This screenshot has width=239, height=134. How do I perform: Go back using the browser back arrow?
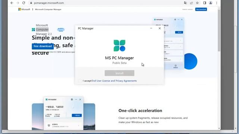click(x=12, y=3)
